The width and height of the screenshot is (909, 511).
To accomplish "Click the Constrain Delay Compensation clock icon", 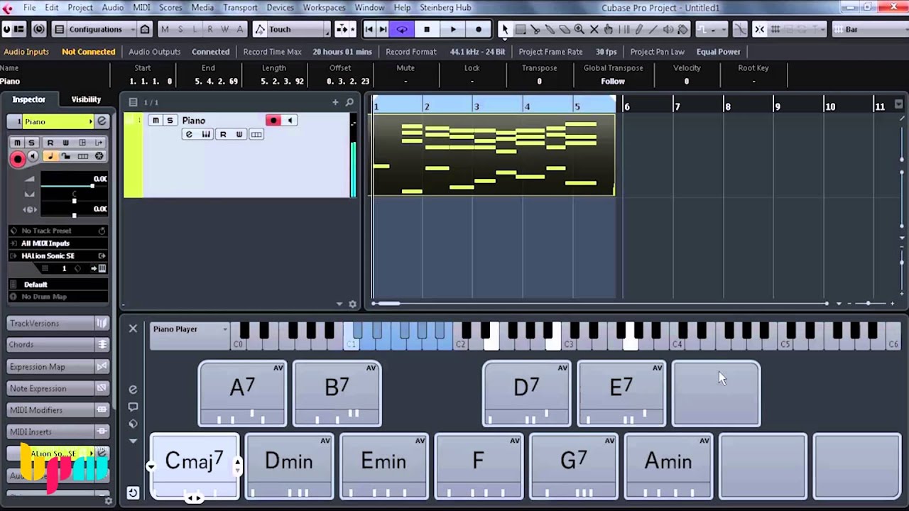I will pos(38,29).
